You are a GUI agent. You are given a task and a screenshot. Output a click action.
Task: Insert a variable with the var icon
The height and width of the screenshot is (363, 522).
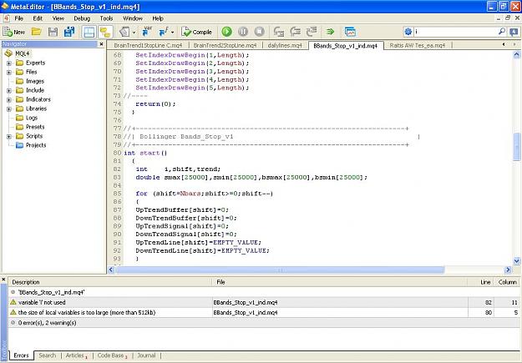click(x=146, y=32)
